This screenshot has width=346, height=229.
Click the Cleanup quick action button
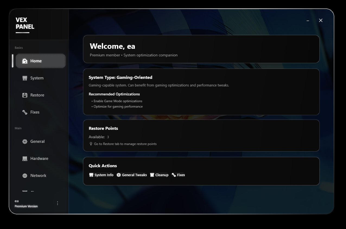coord(159,175)
